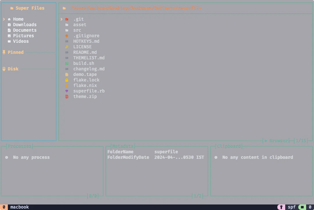The height and width of the screenshot is (210, 314).
Task: Select Pictures in the sidebar
Action: (23, 36)
